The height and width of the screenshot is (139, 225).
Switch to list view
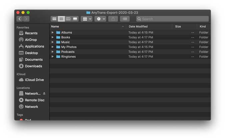pyautogui.click(x=61, y=19)
